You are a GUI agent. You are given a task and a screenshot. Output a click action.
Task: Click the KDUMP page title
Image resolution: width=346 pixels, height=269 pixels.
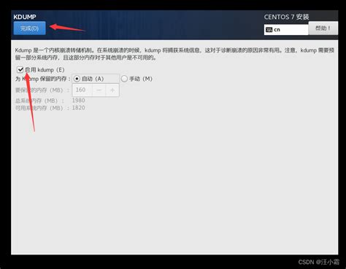click(x=25, y=17)
